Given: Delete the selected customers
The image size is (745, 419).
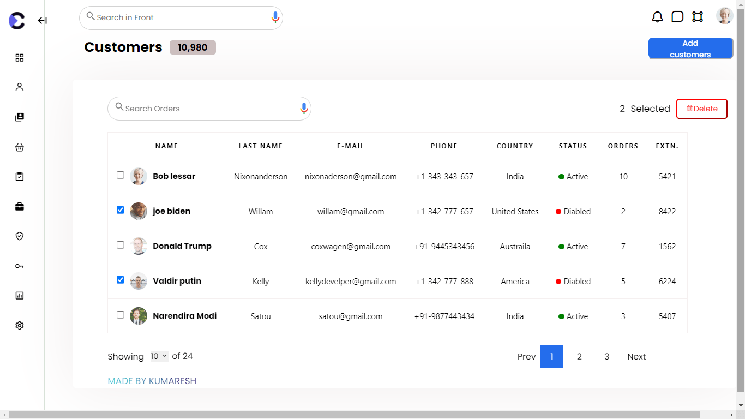Looking at the screenshot, I should (x=702, y=109).
